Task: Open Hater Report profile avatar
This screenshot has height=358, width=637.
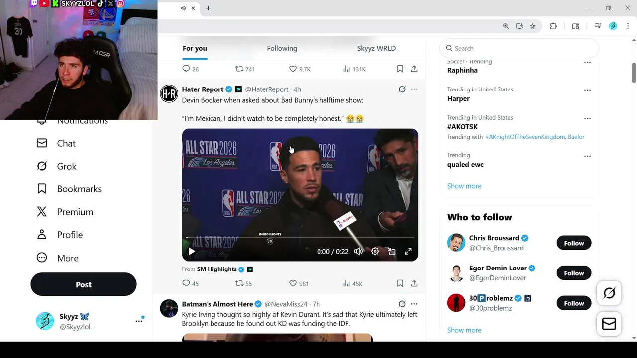Action: click(x=169, y=93)
